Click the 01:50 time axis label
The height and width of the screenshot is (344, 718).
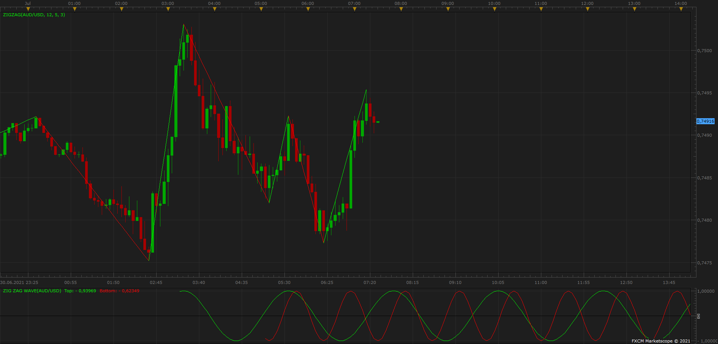[x=113, y=282]
